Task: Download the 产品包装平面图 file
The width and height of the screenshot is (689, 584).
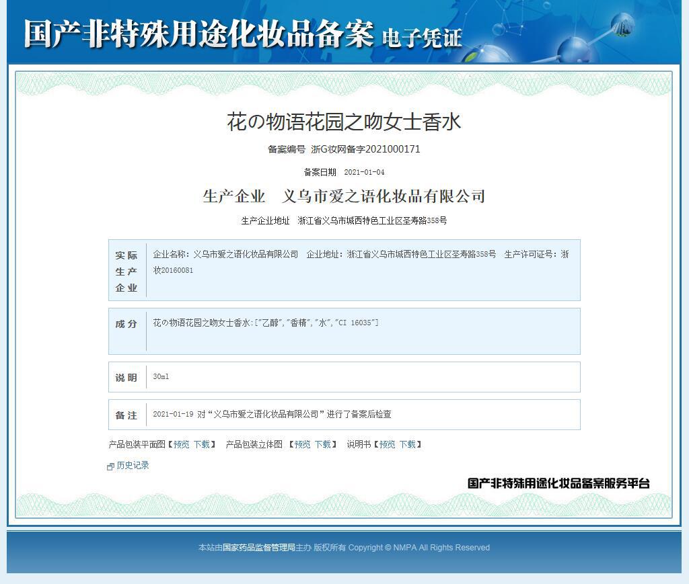Action: point(202,444)
